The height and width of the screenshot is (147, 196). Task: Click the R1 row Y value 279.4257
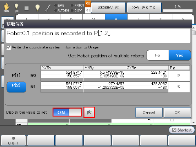tap(116, 83)
